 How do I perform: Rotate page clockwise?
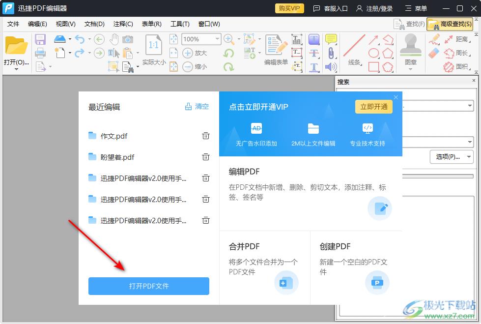[x=228, y=67]
